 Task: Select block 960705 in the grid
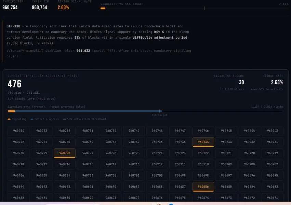click(42, 175)
